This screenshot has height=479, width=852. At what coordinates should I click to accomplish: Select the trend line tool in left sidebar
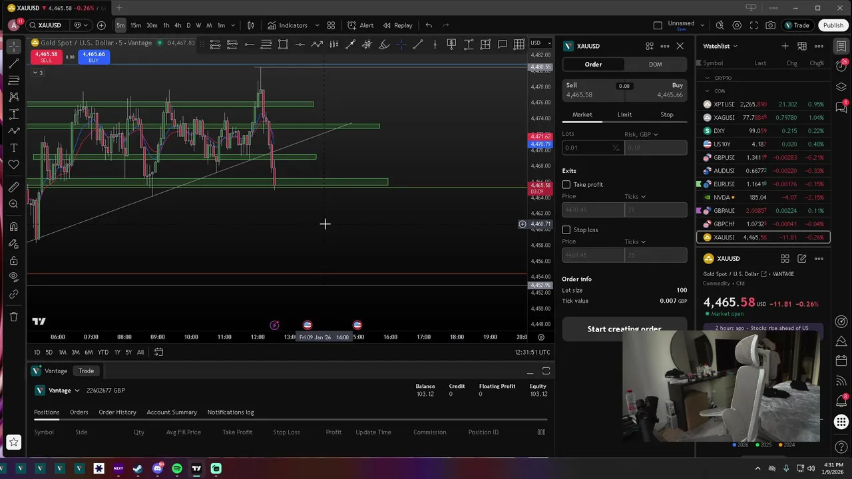click(x=13, y=64)
